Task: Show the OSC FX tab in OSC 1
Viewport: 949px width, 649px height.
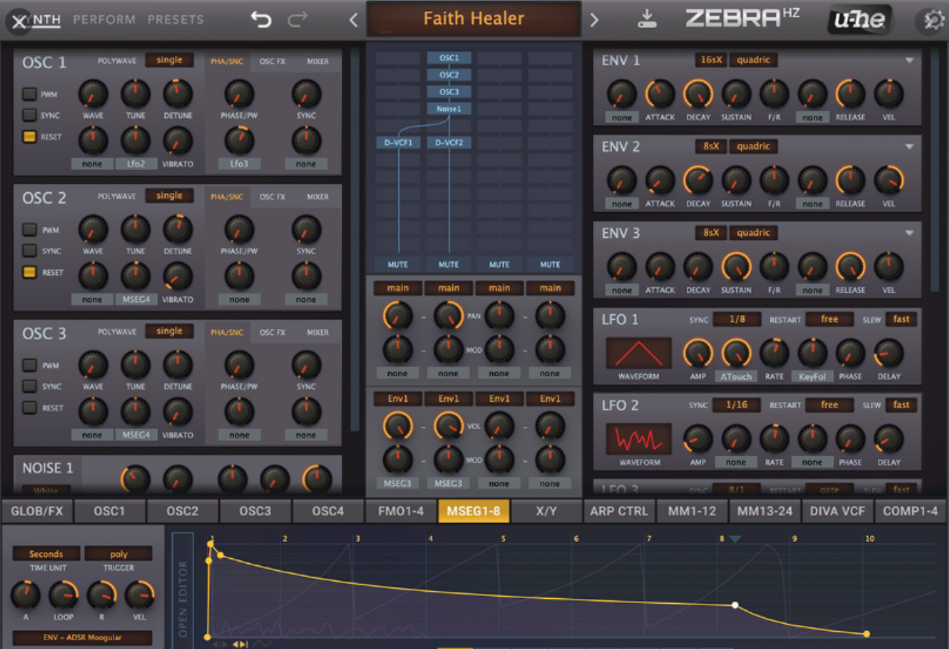Action: coord(272,61)
